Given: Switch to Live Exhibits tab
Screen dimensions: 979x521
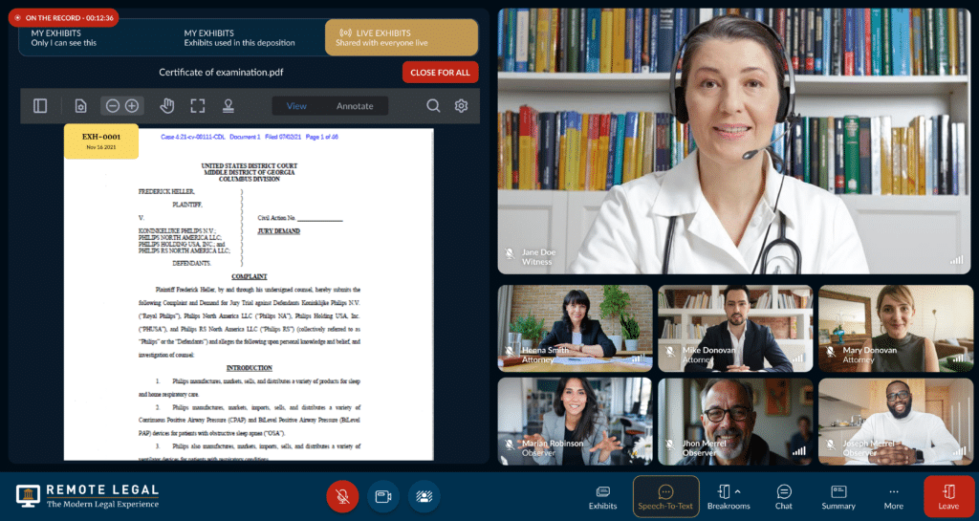Looking at the screenshot, I should tap(402, 37).
